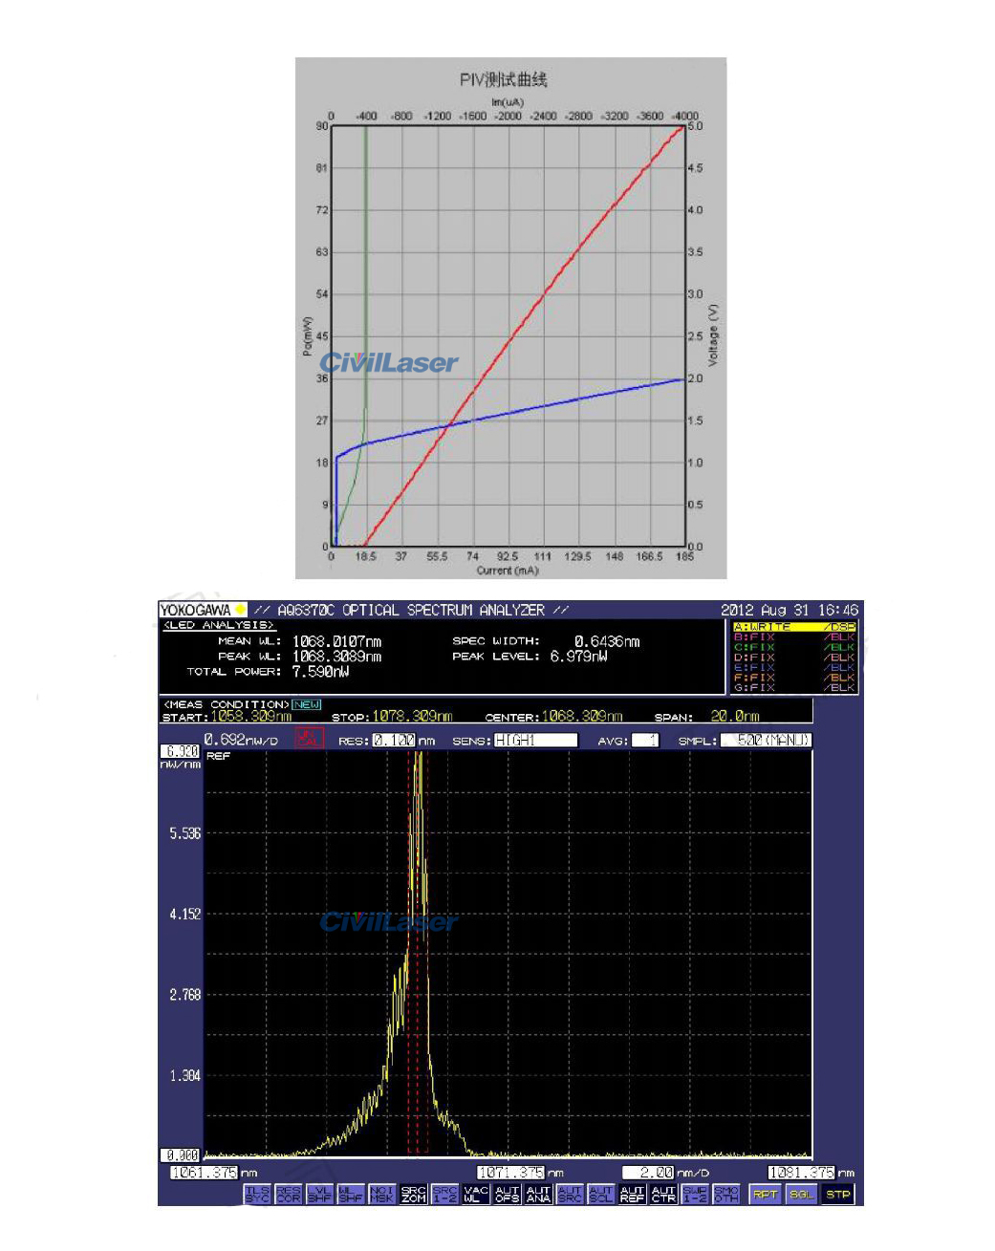The width and height of the screenshot is (995, 1251).
Task: Toggle the NOI MSK indicator
Action: click(x=382, y=1195)
